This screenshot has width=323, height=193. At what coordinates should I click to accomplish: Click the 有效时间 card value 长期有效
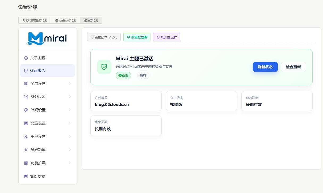click(254, 104)
